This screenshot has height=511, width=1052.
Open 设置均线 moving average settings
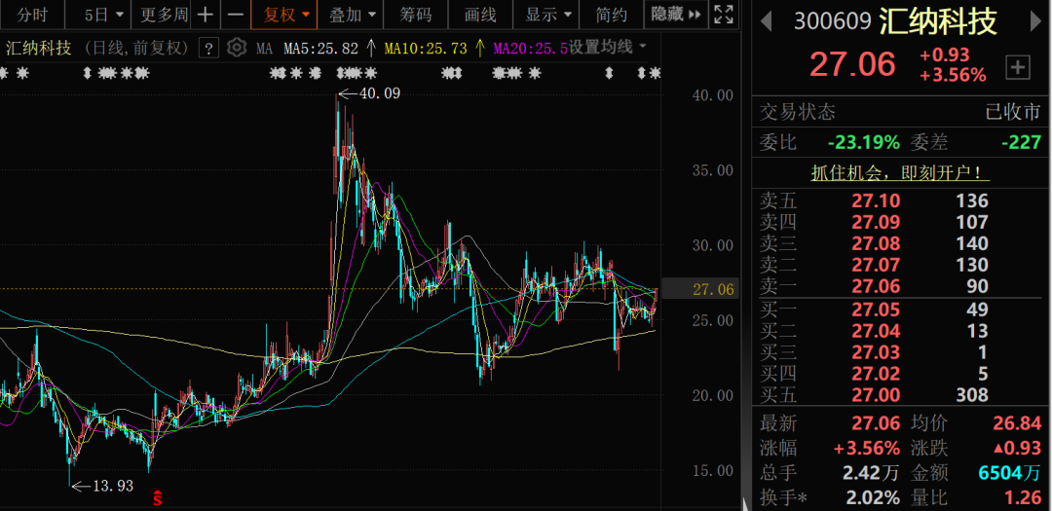608,48
